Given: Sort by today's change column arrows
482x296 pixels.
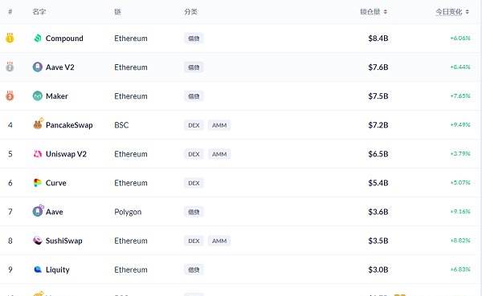Looking at the screenshot, I should [x=468, y=12].
